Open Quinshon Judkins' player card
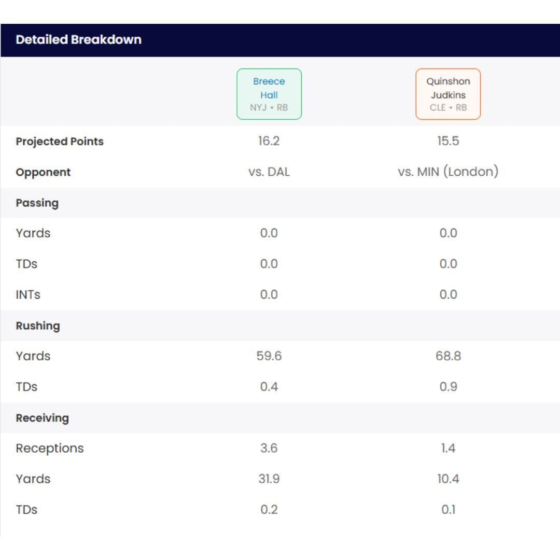This screenshot has height=560, width=560. (448, 94)
